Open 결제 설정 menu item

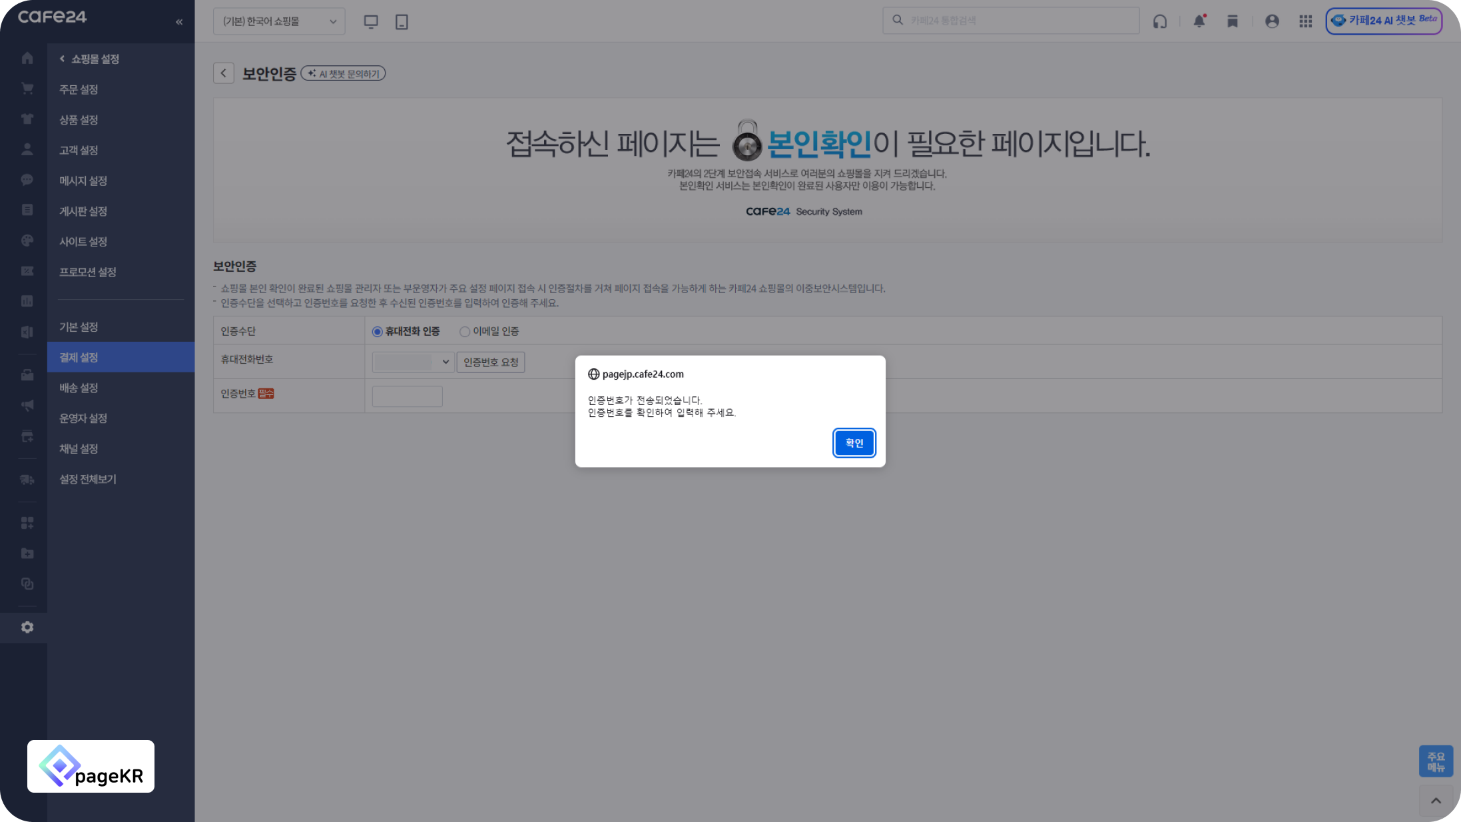[x=79, y=357]
